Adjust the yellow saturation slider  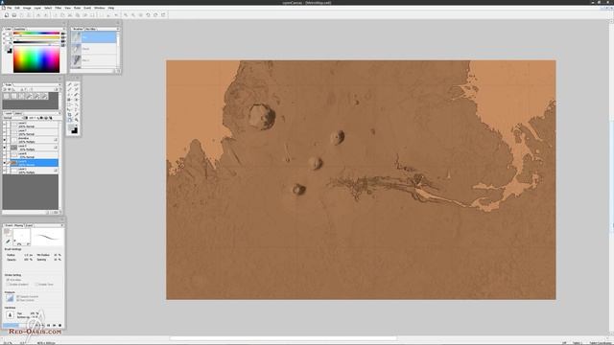click(36, 38)
